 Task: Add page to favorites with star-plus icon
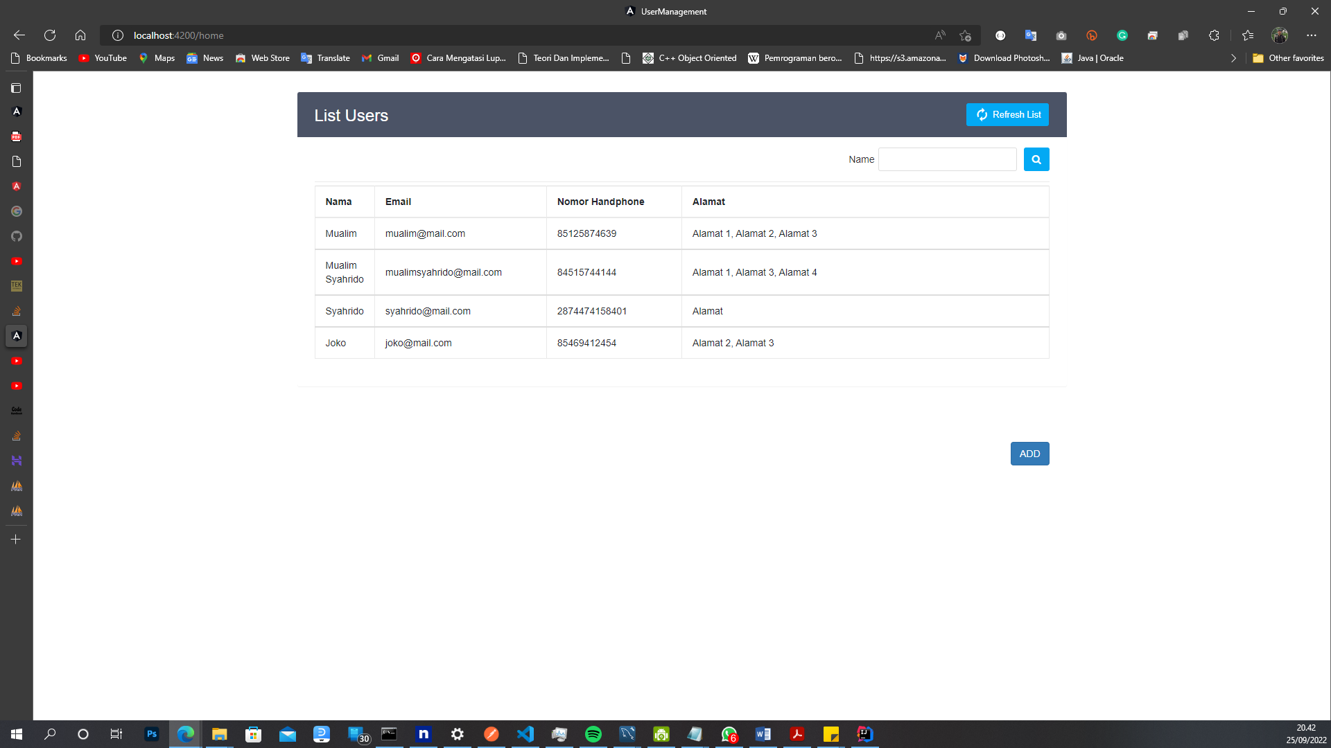966,35
